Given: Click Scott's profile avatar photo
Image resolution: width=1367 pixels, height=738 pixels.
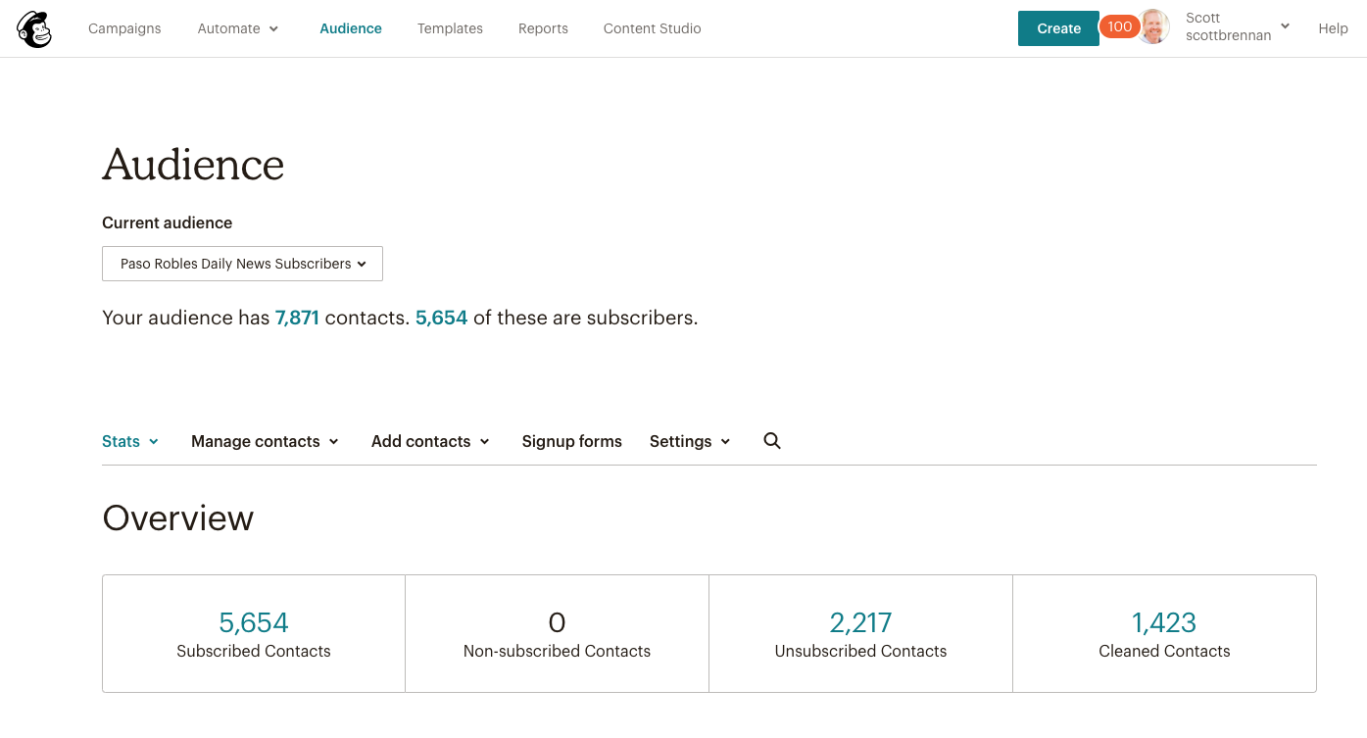Looking at the screenshot, I should (1154, 28).
